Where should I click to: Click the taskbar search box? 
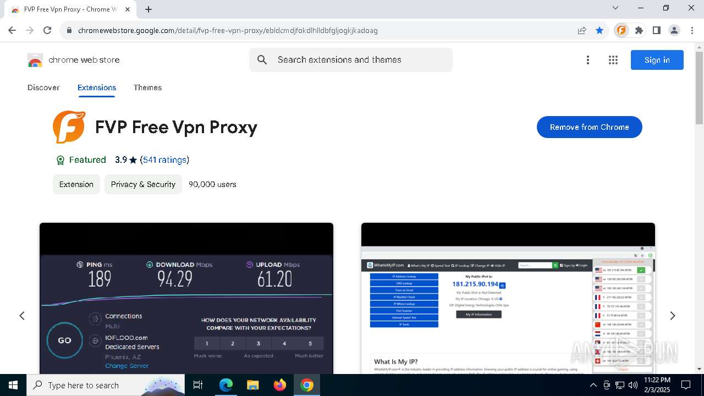click(x=106, y=385)
